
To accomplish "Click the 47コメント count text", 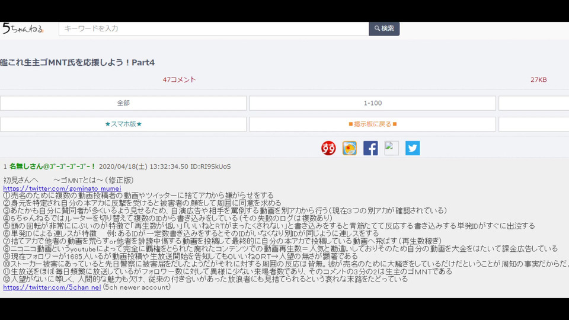I will (179, 80).
